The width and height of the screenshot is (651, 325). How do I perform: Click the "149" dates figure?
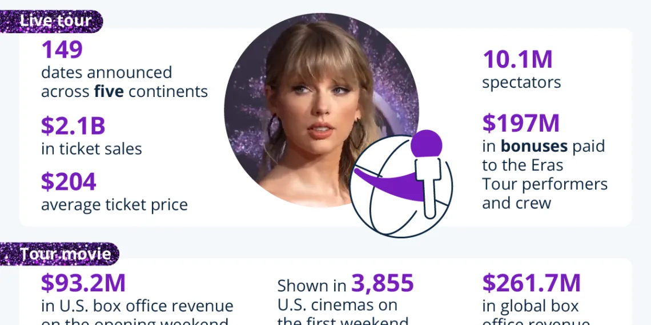[62, 50]
